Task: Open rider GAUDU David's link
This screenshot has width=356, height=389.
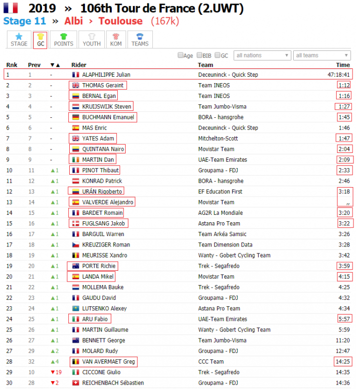Action: (99, 298)
